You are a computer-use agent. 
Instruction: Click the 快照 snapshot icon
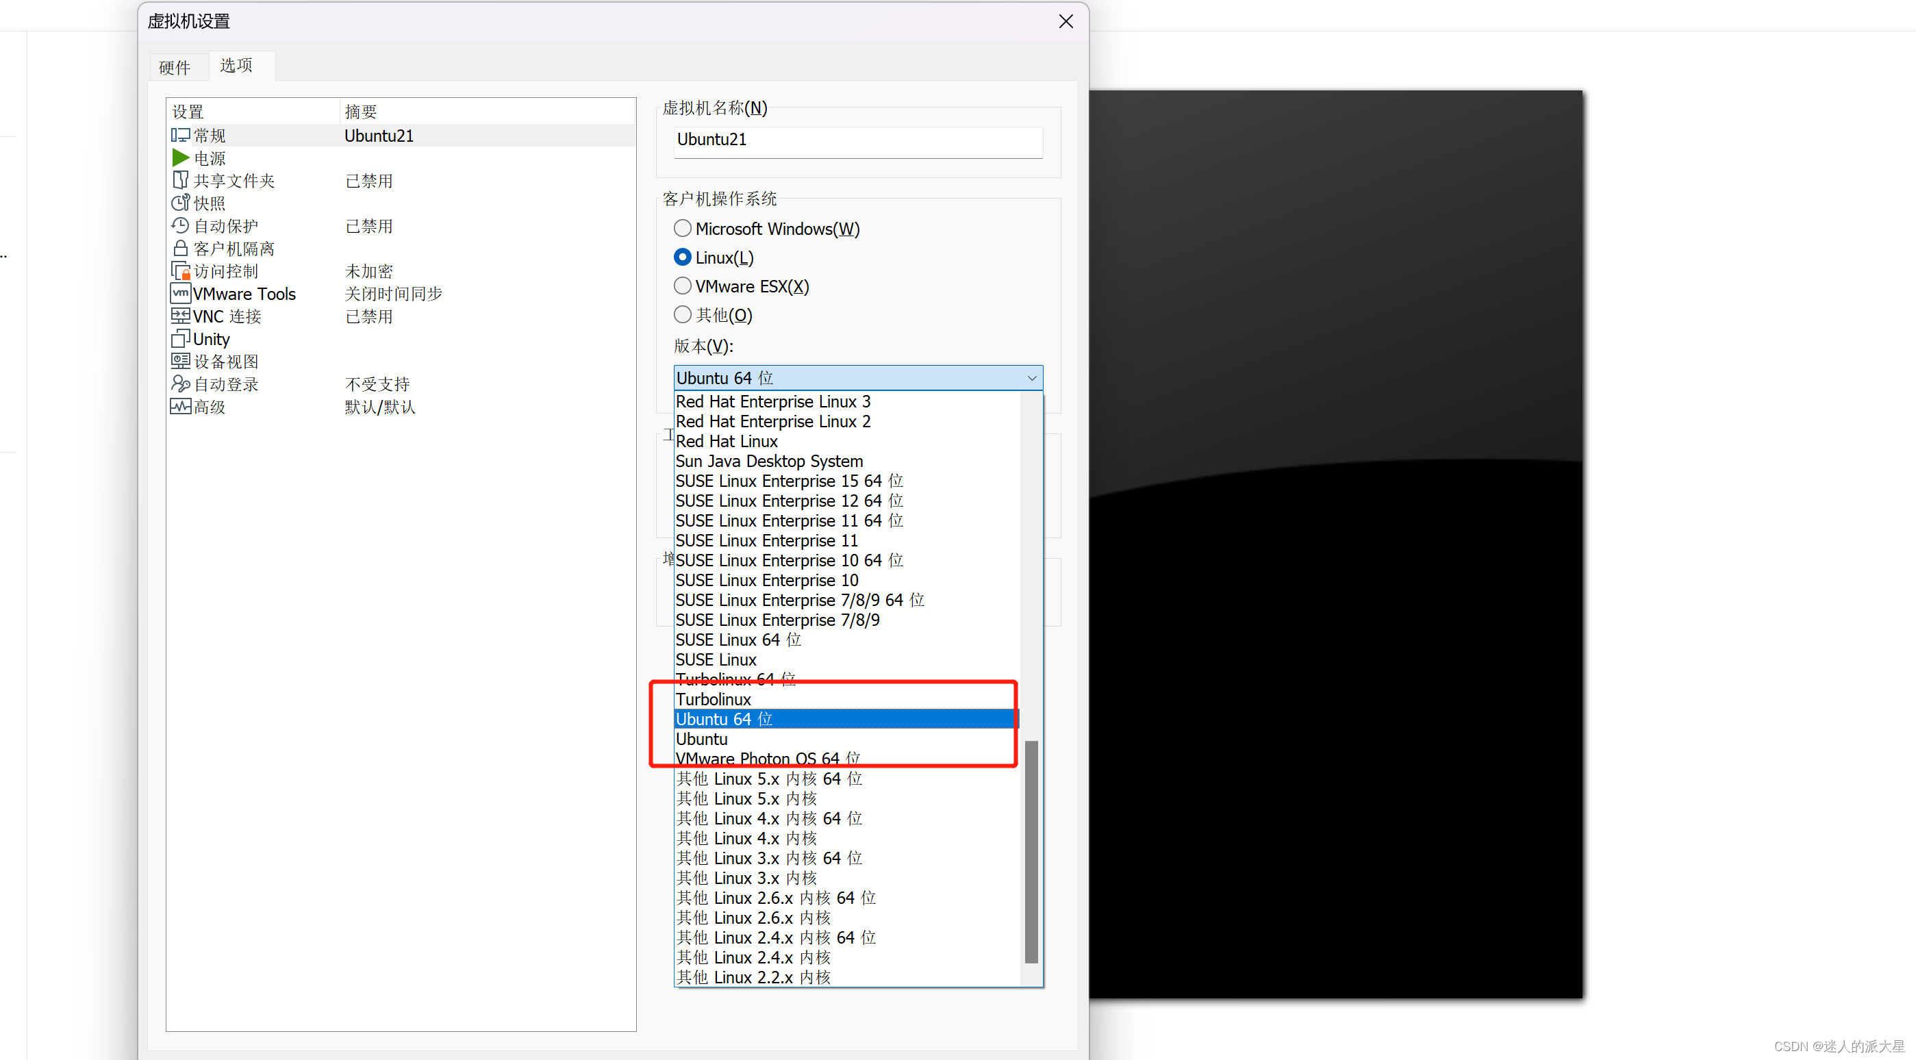180,202
